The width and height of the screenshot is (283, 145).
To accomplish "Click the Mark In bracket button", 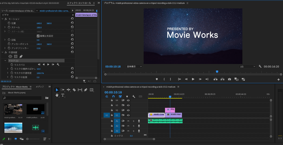I will (164, 79).
